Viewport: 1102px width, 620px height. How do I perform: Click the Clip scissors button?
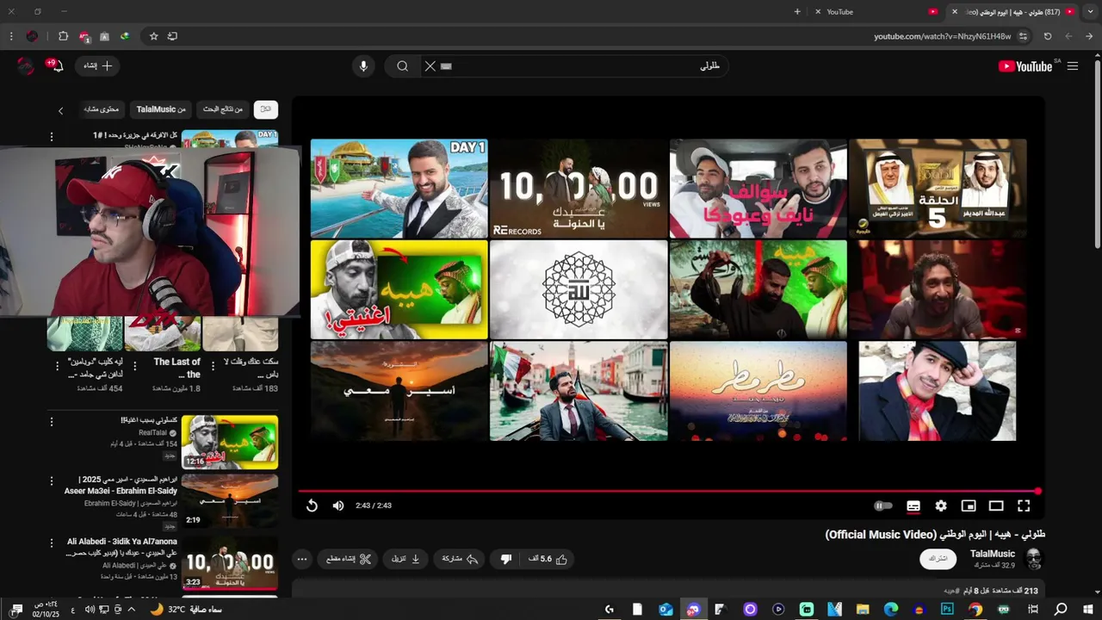[348, 559]
